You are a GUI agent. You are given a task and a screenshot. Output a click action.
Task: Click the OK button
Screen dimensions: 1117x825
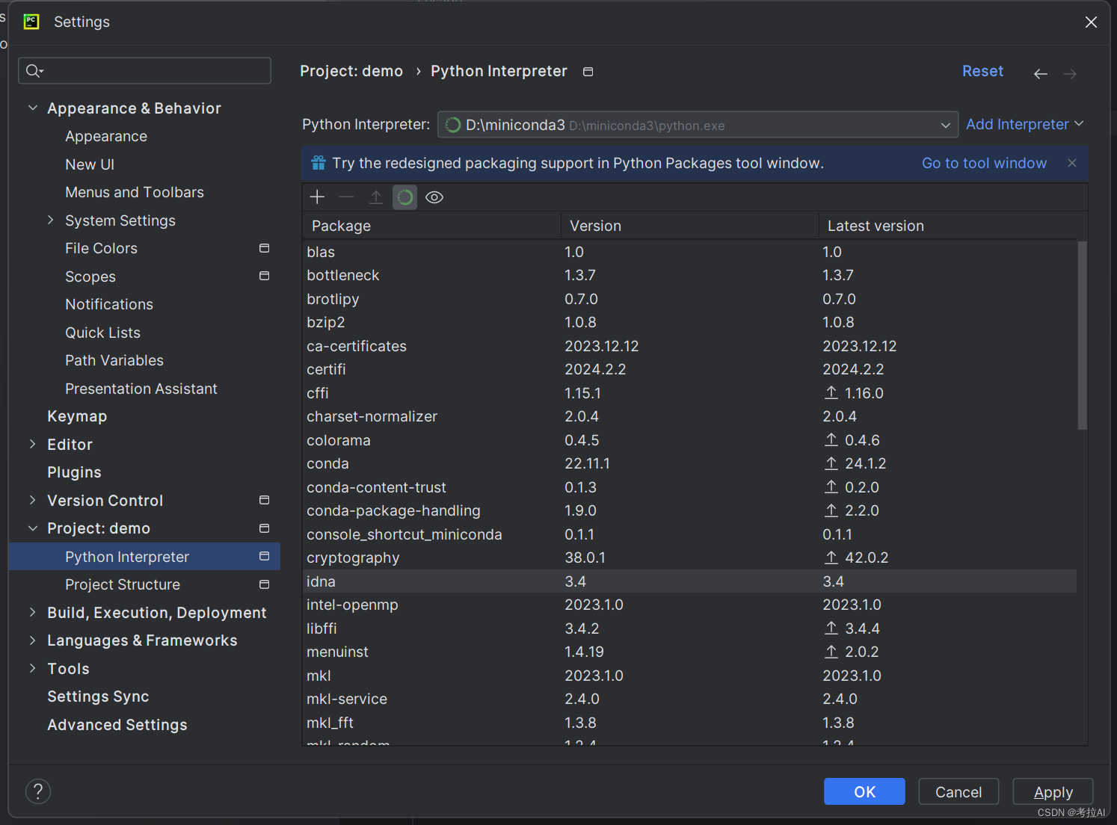pyautogui.click(x=864, y=792)
